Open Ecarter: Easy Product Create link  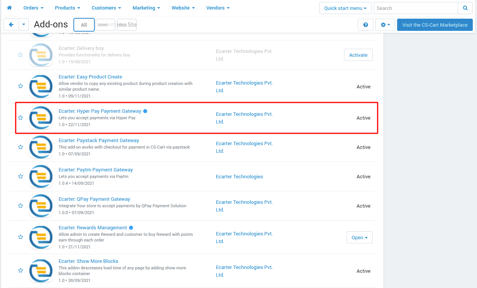[90, 77]
